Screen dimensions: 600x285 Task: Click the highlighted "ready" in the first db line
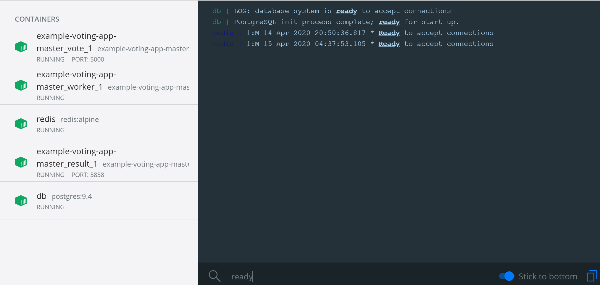pyautogui.click(x=346, y=11)
